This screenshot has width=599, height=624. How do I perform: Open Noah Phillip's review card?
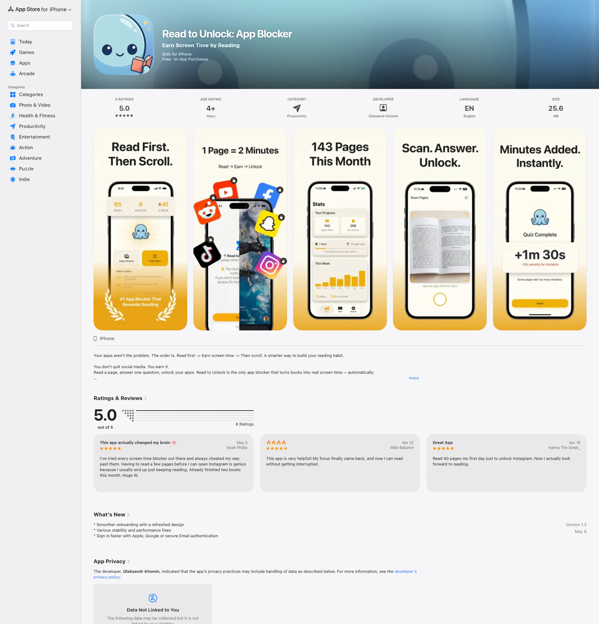click(x=173, y=463)
